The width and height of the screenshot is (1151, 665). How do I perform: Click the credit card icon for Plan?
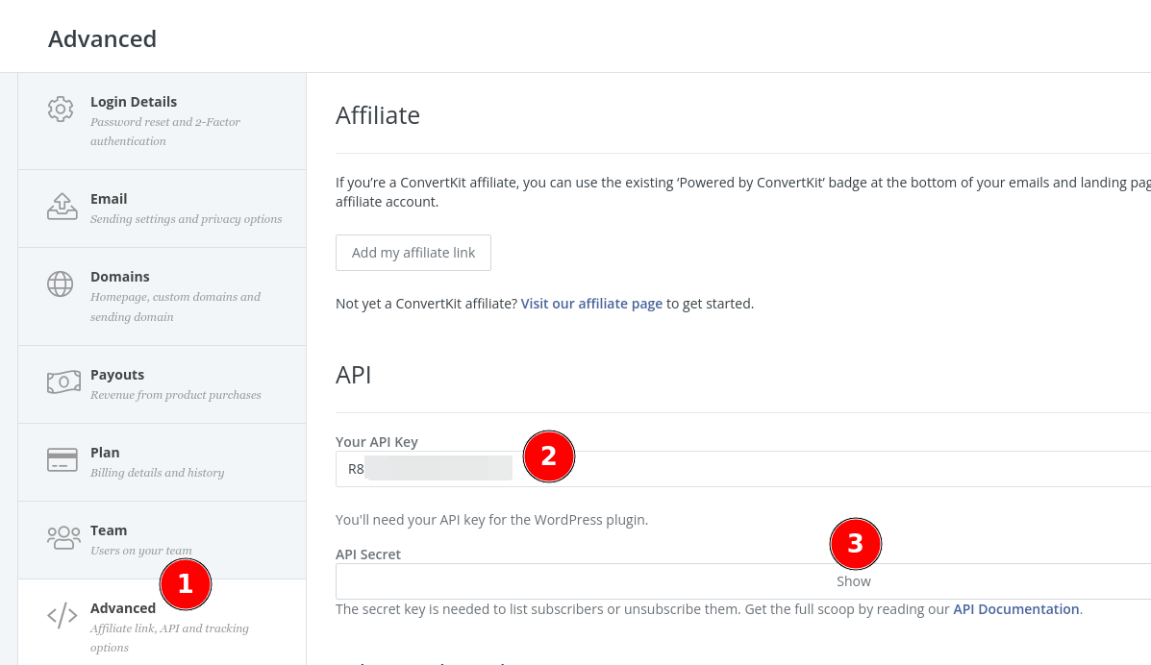[63, 460]
